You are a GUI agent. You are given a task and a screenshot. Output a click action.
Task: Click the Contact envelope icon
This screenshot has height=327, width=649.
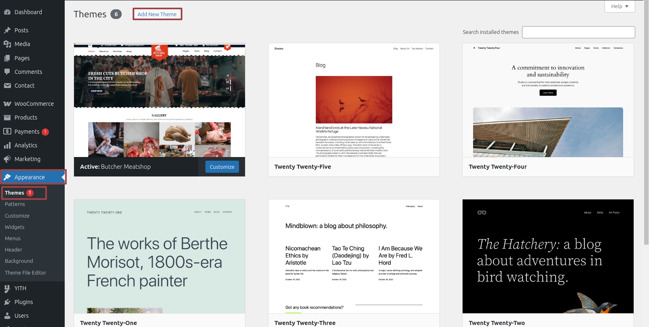[x=7, y=86]
